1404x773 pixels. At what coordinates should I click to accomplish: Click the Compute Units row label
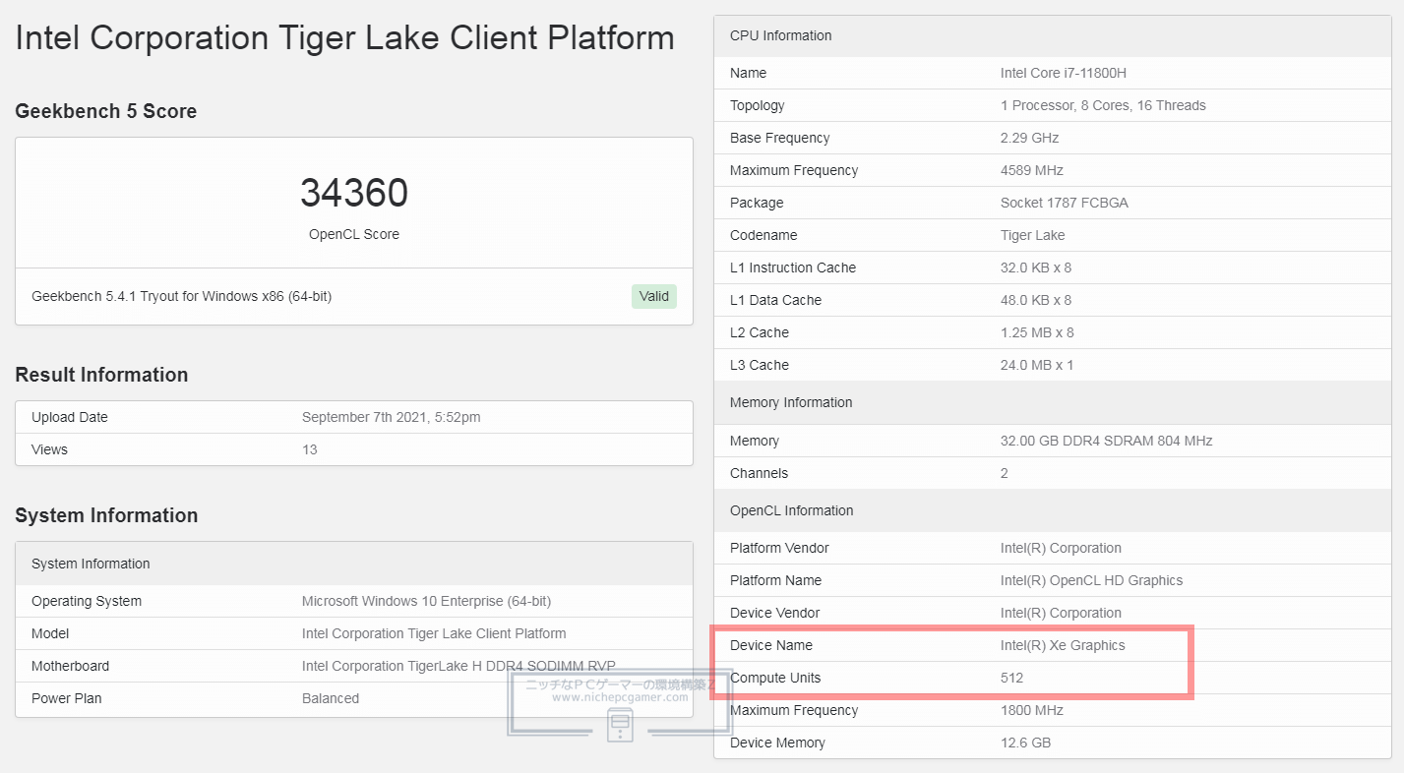775,678
